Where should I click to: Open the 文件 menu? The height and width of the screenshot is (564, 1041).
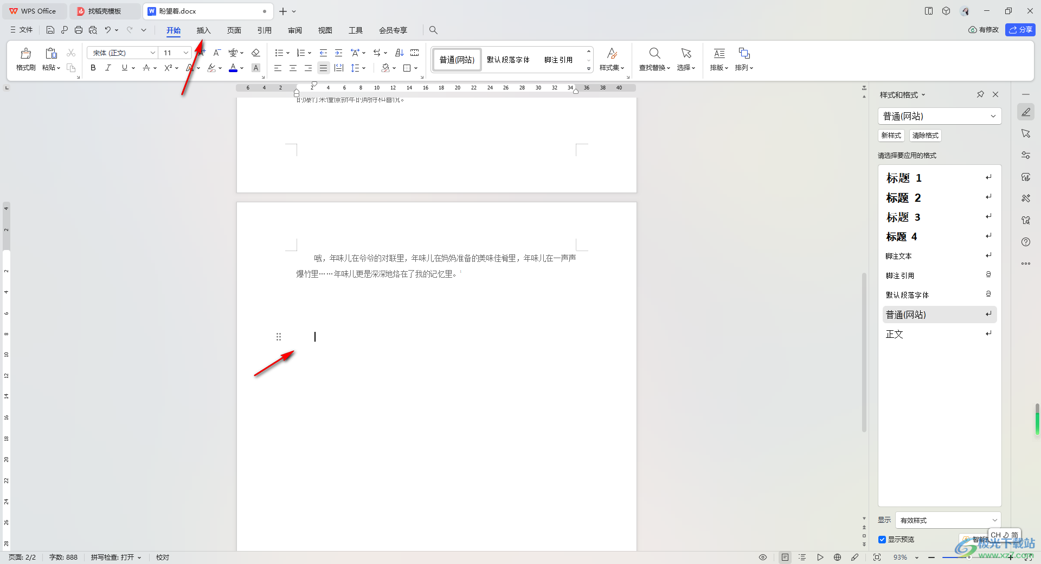[x=22, y=30]
